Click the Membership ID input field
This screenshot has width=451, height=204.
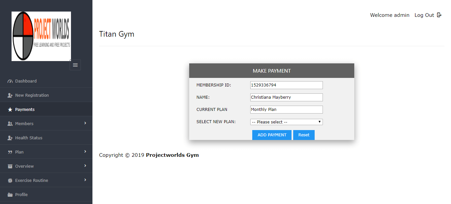point(286,85)
